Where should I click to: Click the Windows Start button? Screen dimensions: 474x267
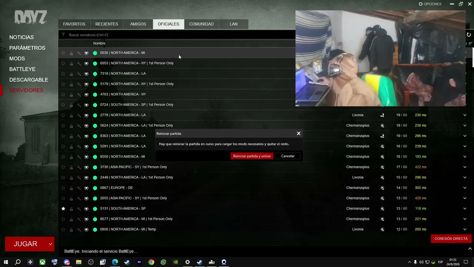(6, 262)
